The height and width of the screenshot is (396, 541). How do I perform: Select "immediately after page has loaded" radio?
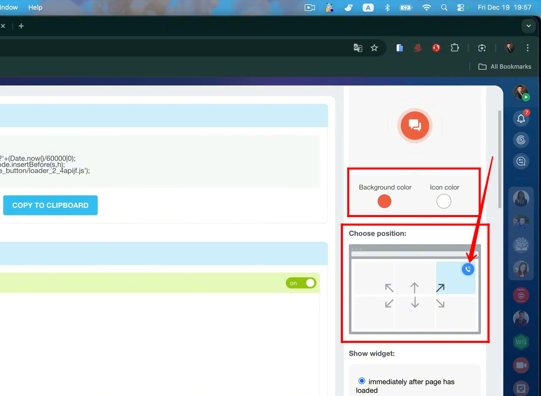coord(362,381)
